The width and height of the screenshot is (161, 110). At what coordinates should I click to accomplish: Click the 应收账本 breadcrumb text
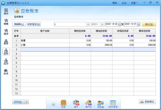coord(18,17)
